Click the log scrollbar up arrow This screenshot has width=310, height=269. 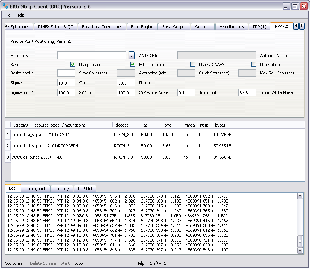pos(300,196)
